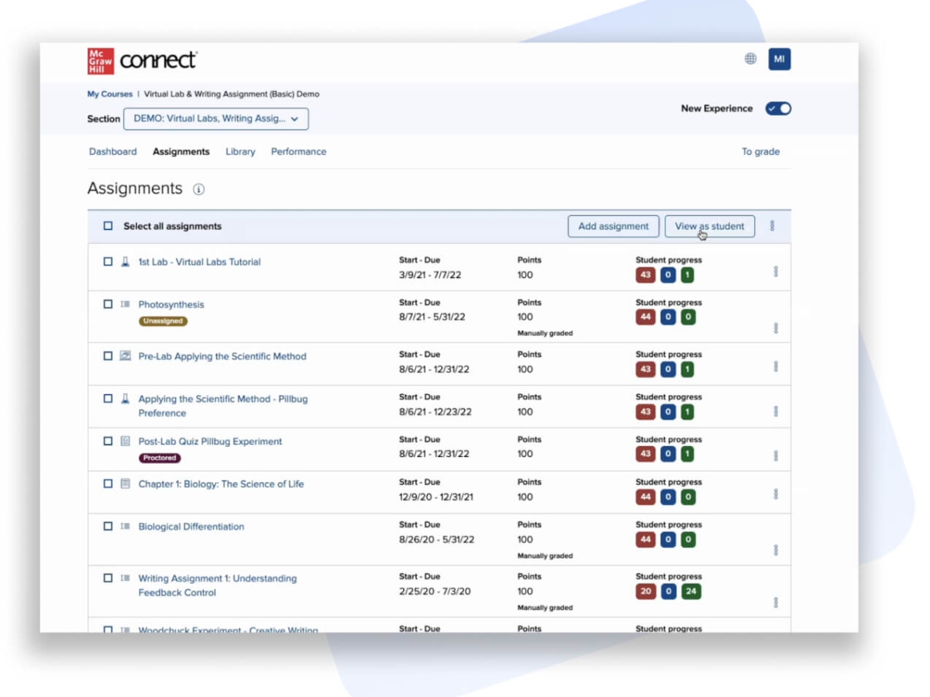Check the box for Post-Lab Quiz Pillbug Experiment
The height and width of the screenshot is (697, 930).
[108, 441]
